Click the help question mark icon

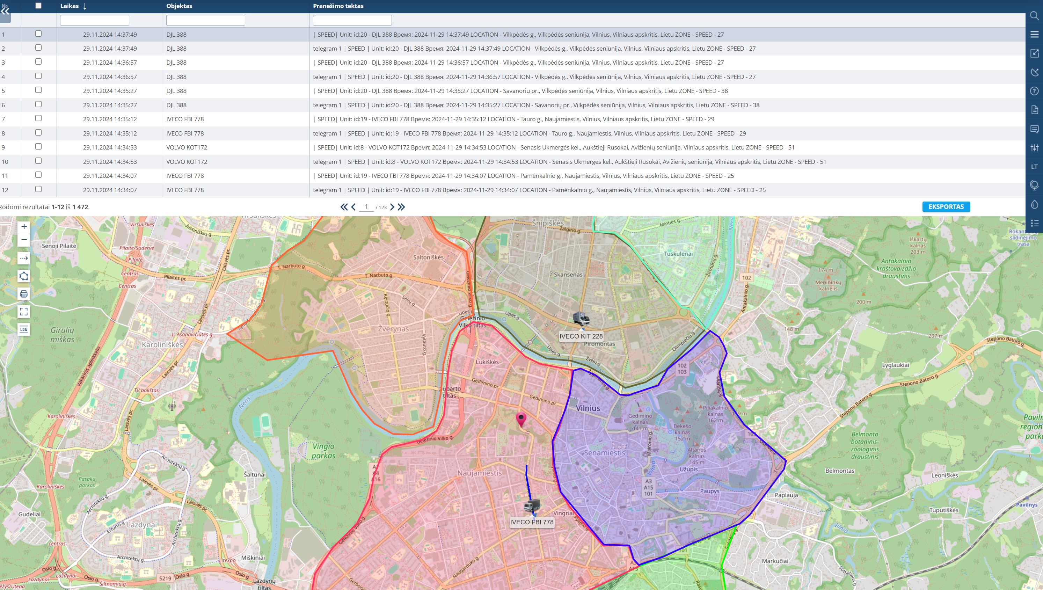1034,91
